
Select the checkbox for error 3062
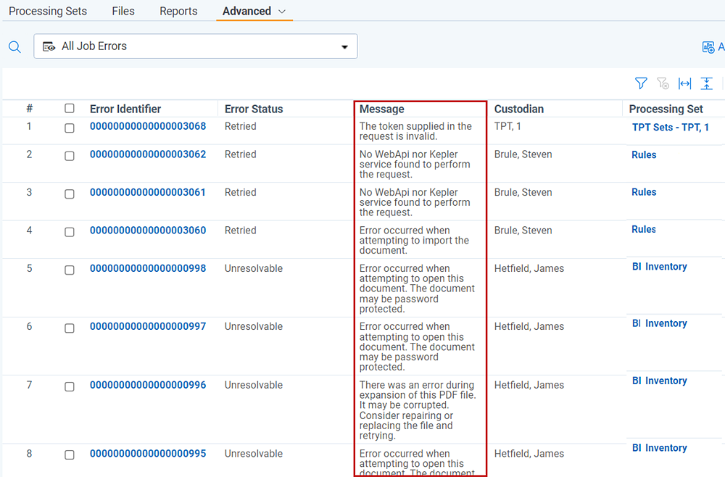70,156
